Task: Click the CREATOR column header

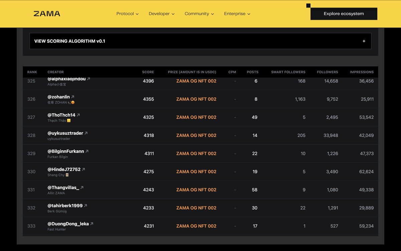Action: [55, 72]
